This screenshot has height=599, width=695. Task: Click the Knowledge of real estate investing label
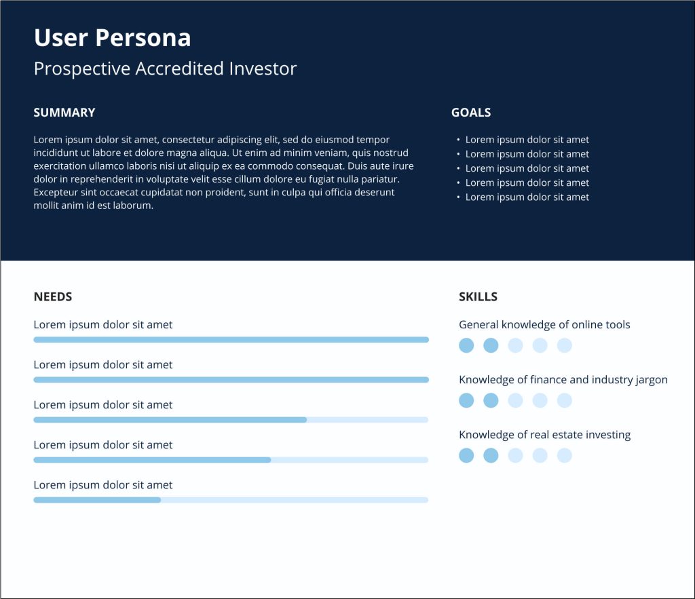pos(544,435)
